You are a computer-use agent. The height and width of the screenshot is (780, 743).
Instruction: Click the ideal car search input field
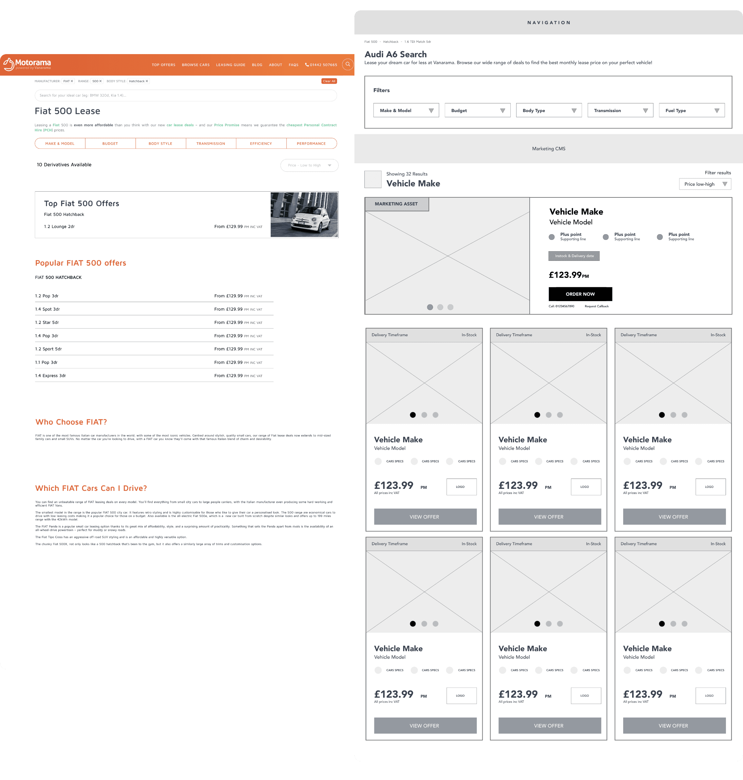point(186,95)
